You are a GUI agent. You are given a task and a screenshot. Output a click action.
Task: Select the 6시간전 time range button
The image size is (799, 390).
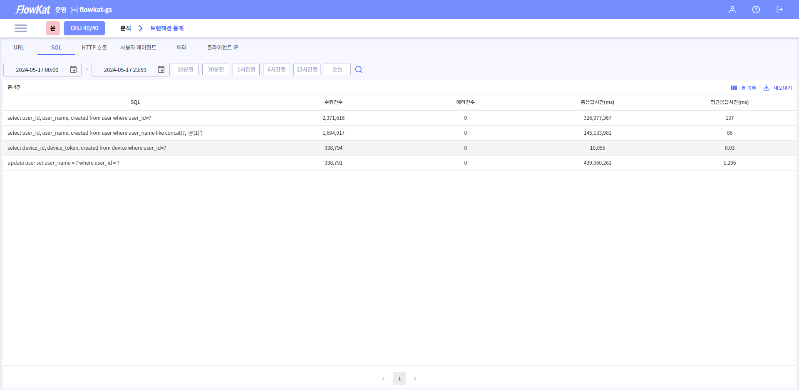click(276, 69)
